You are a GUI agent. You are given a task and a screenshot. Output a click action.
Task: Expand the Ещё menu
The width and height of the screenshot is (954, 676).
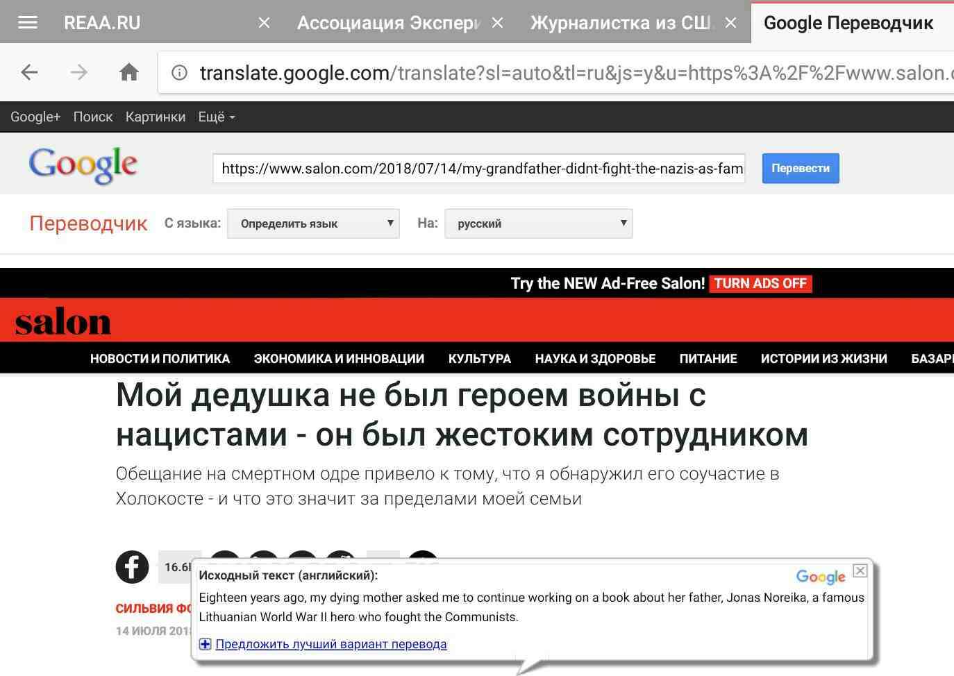coord(216,117)
